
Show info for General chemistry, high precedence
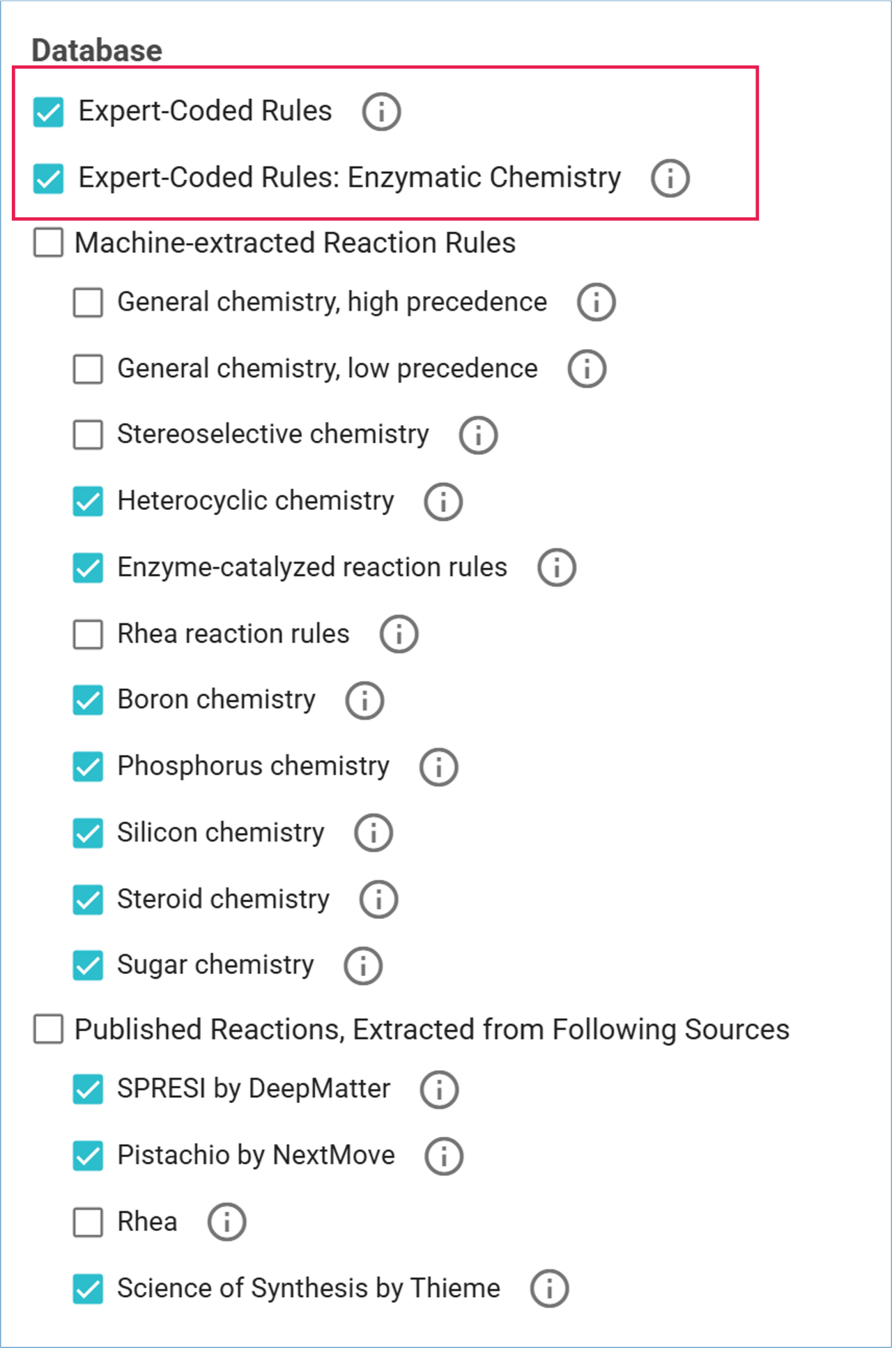coord(596,302)
